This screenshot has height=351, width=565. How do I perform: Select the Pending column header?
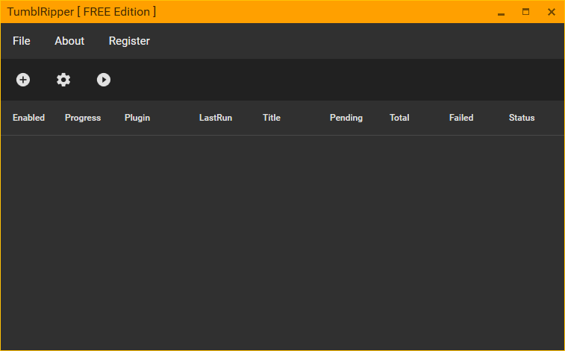(346, 118)
